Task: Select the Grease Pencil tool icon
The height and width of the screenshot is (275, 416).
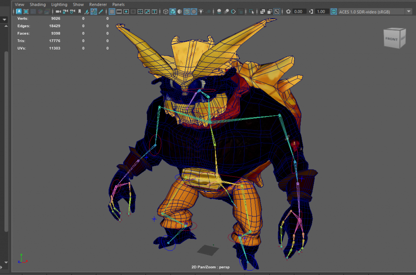Action: pos(101,11)
